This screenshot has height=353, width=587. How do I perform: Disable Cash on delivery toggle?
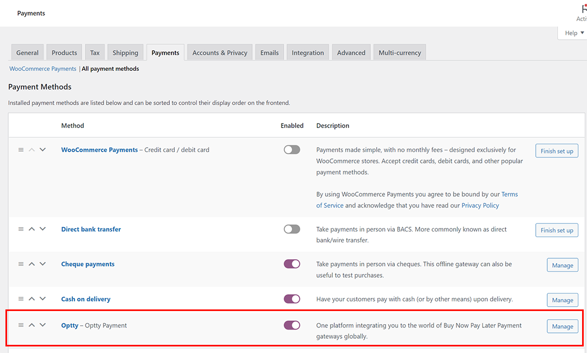[292, 299]
